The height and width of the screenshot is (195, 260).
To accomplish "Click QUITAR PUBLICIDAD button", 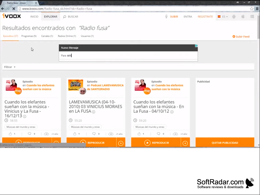I will click(x=225, y=143).
